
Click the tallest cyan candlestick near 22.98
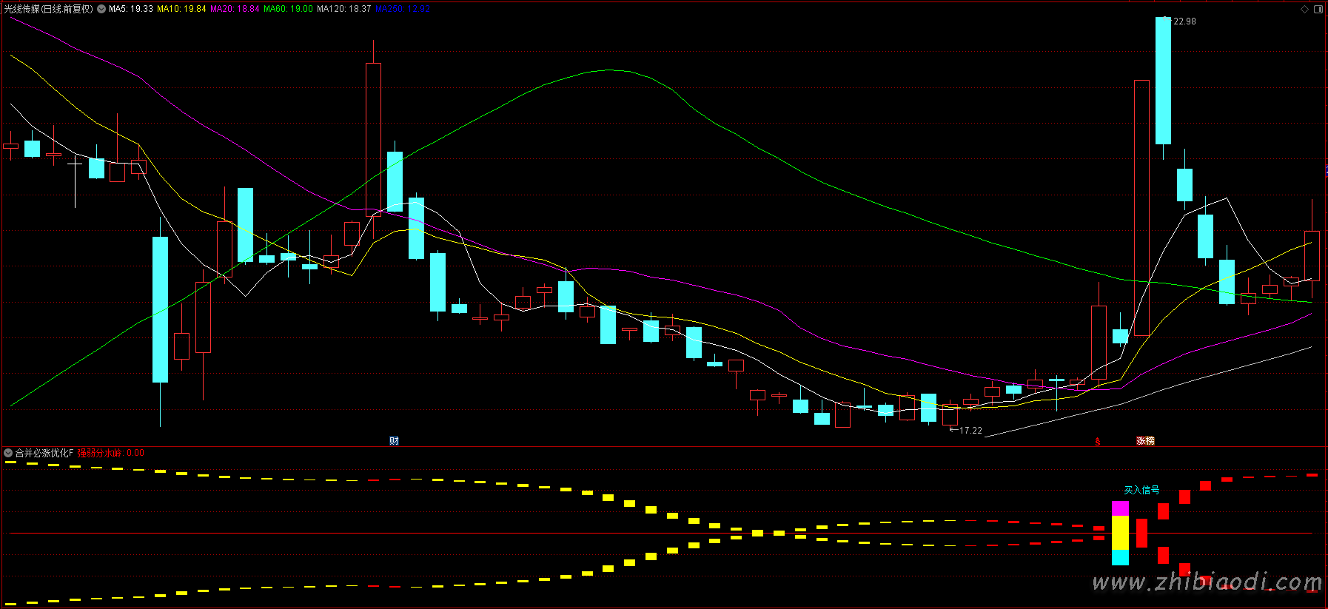pos(1163,81)
